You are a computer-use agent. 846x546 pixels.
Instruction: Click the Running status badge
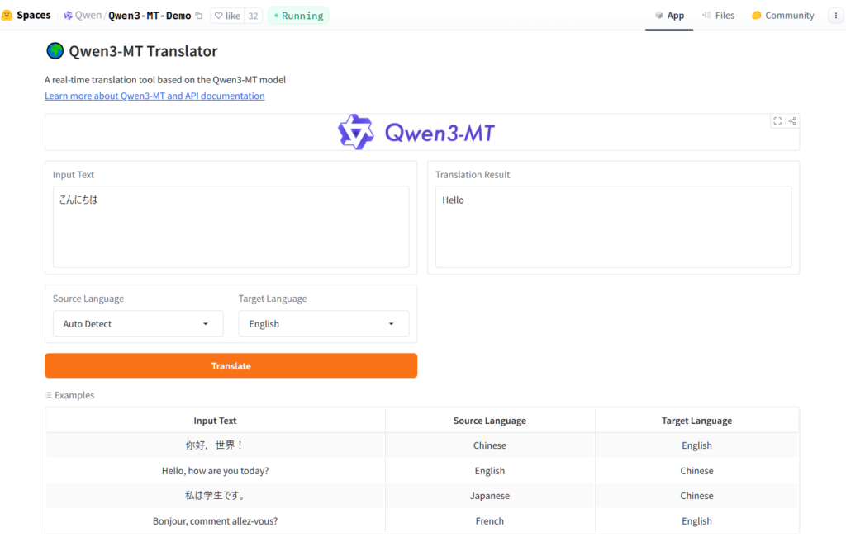[x=298, y=16]
